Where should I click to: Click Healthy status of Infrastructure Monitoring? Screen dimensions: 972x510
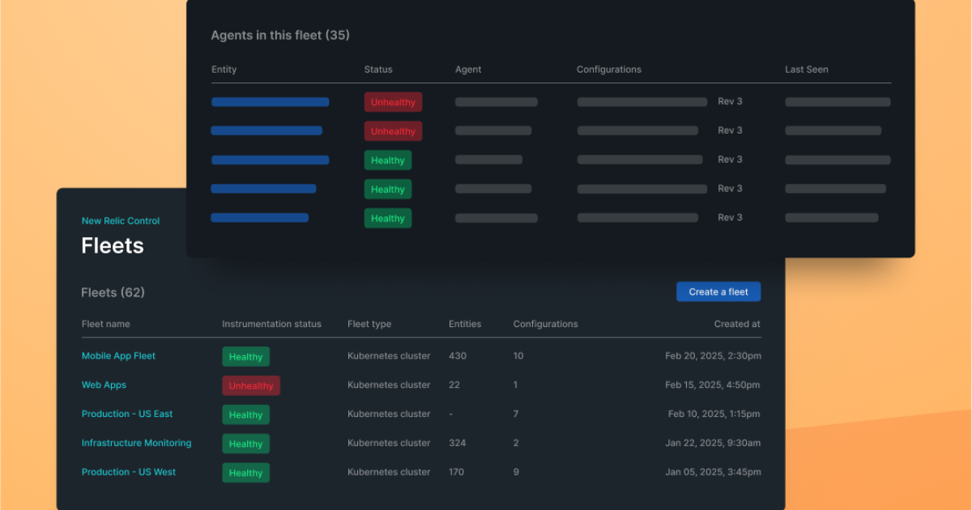tap(245, 444)
